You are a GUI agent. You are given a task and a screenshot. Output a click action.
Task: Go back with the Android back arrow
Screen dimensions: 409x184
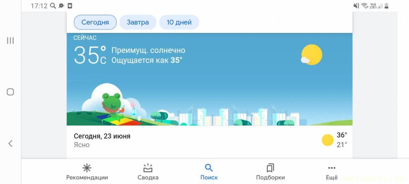click(10, 143)
